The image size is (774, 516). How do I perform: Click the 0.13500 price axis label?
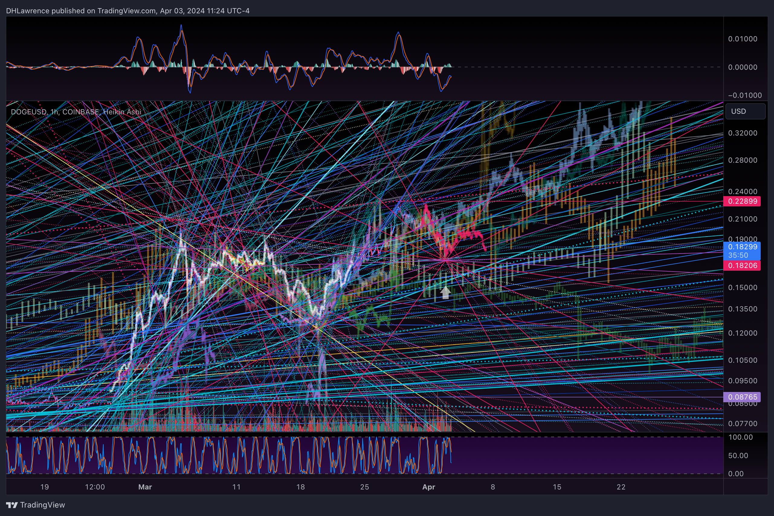tap(743, 309)
